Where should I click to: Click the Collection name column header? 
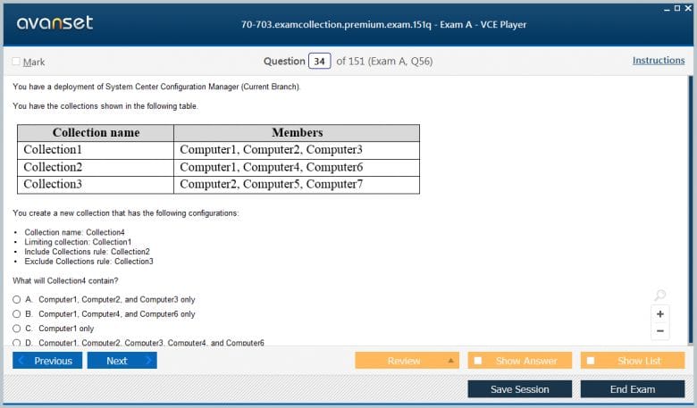coord(96,133)
